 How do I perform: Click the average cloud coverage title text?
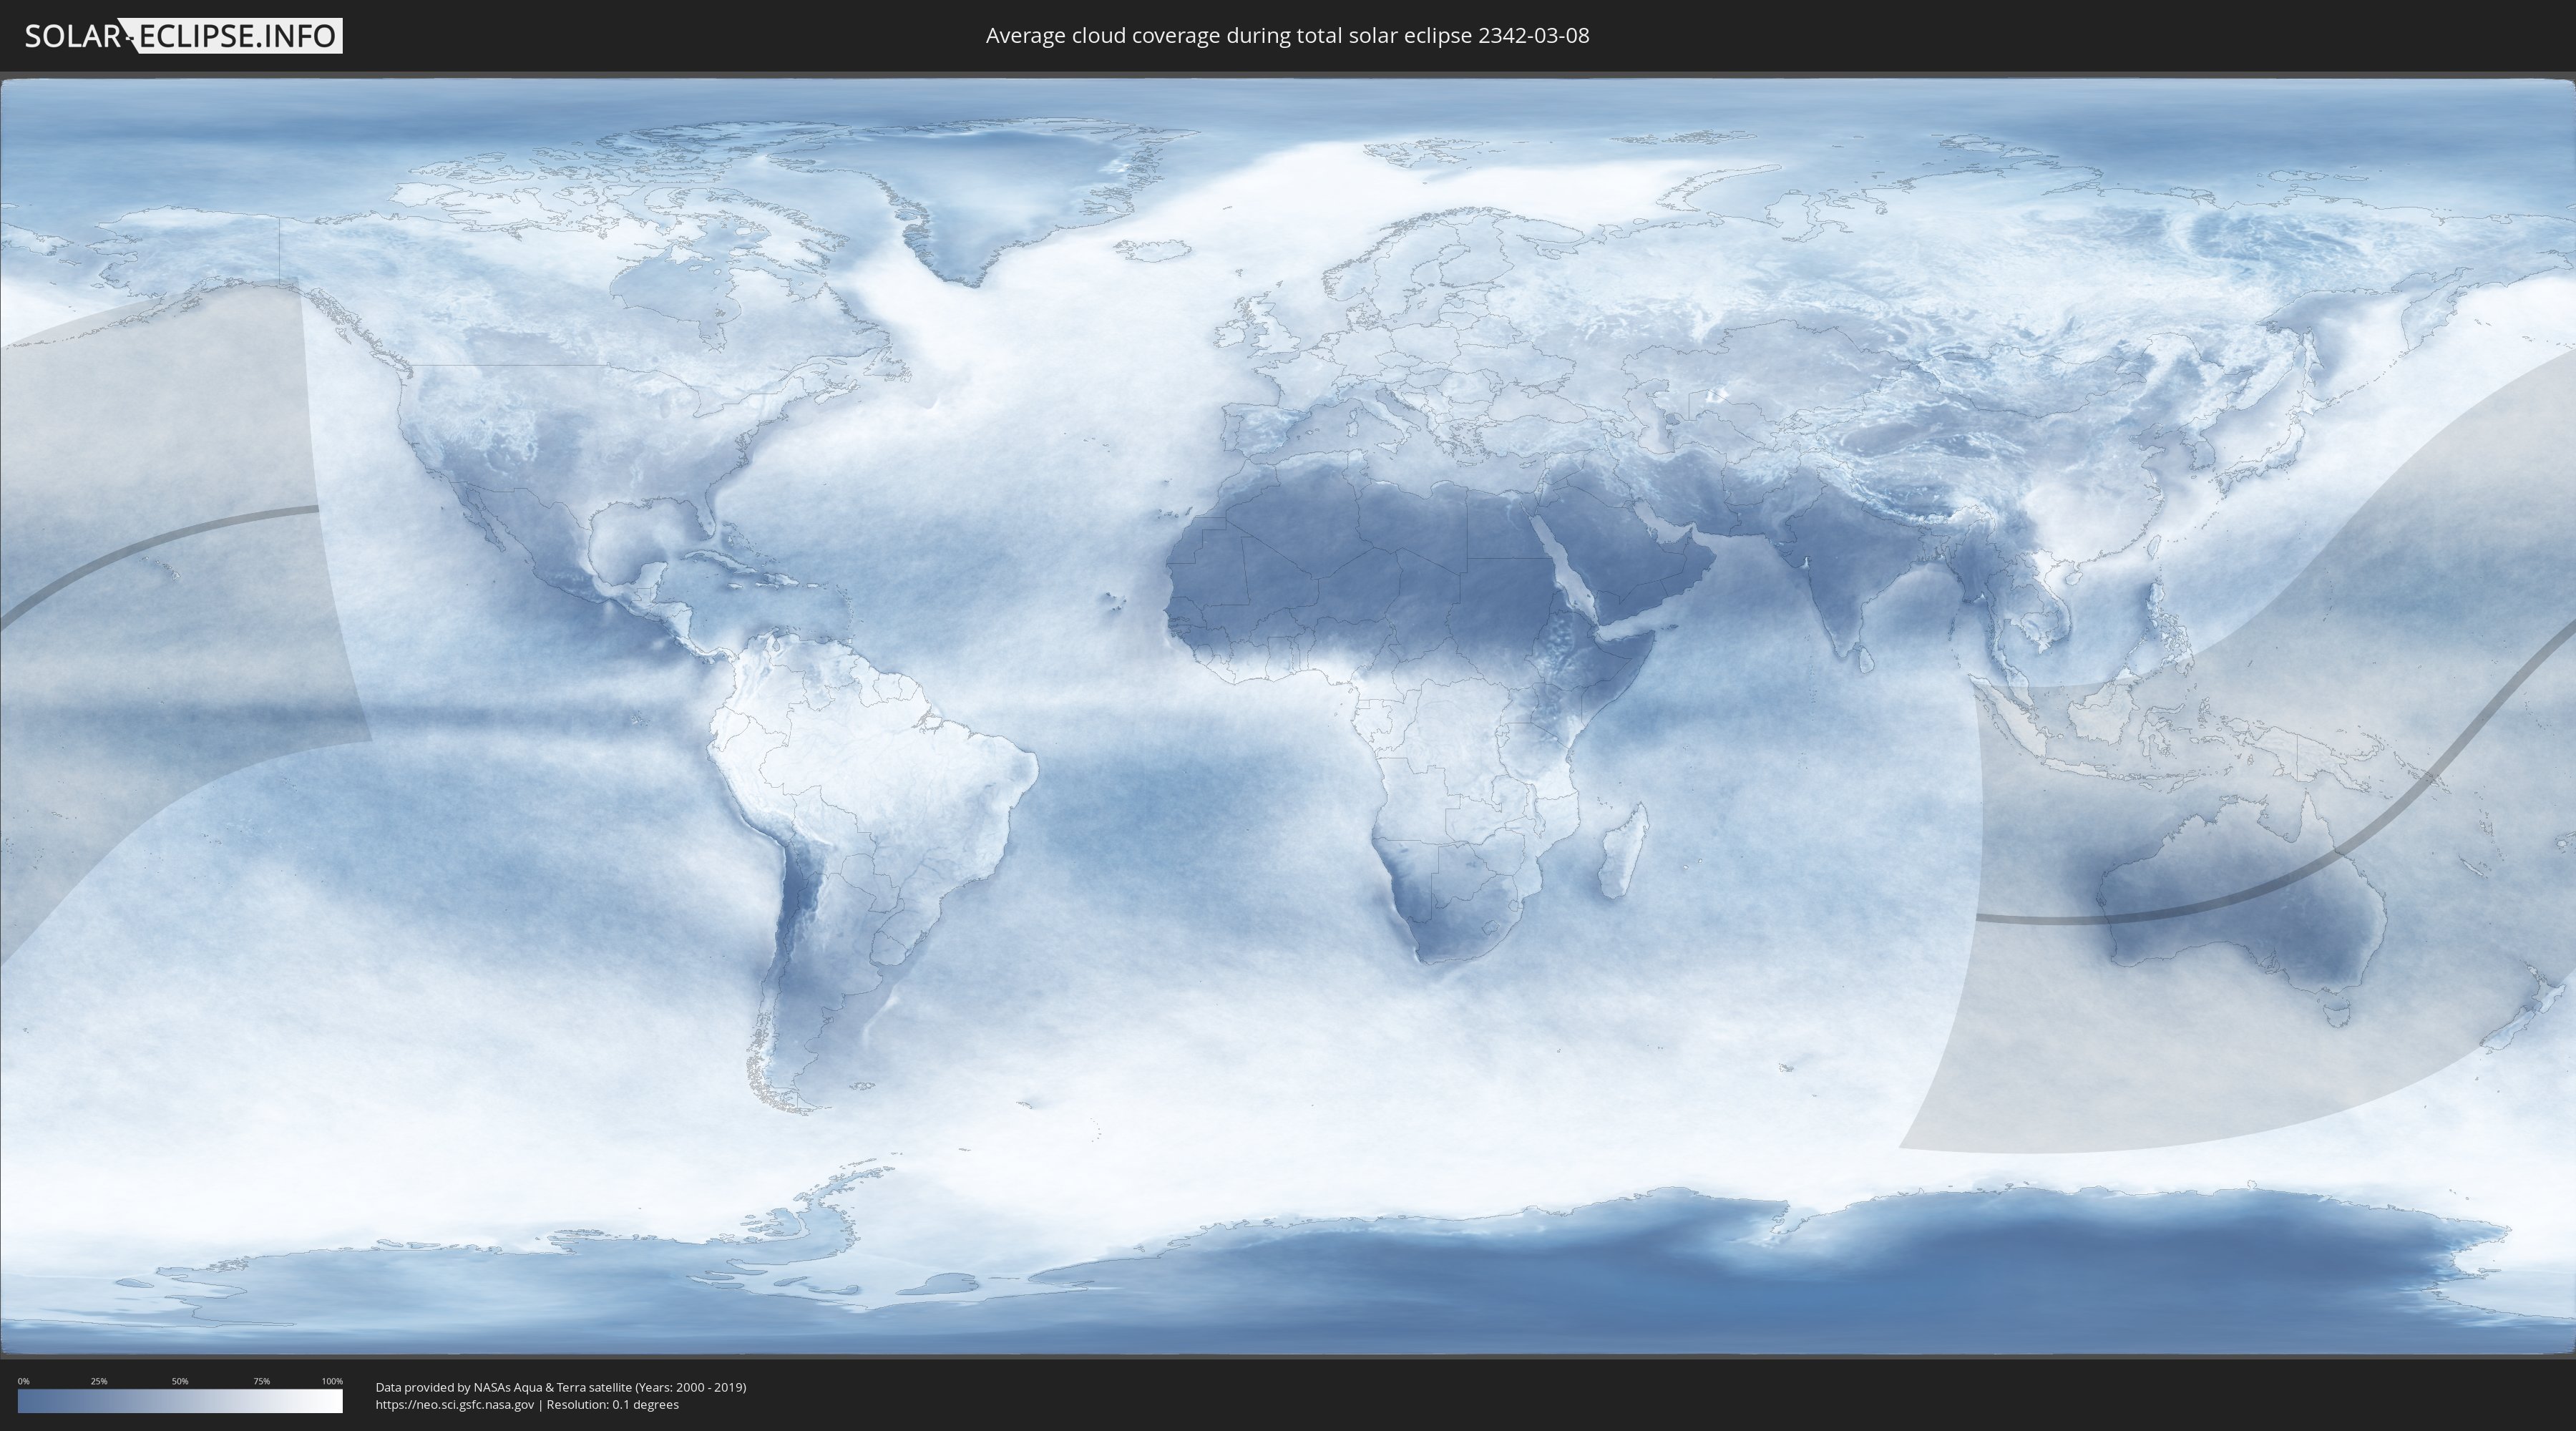tap(1287, 36)
